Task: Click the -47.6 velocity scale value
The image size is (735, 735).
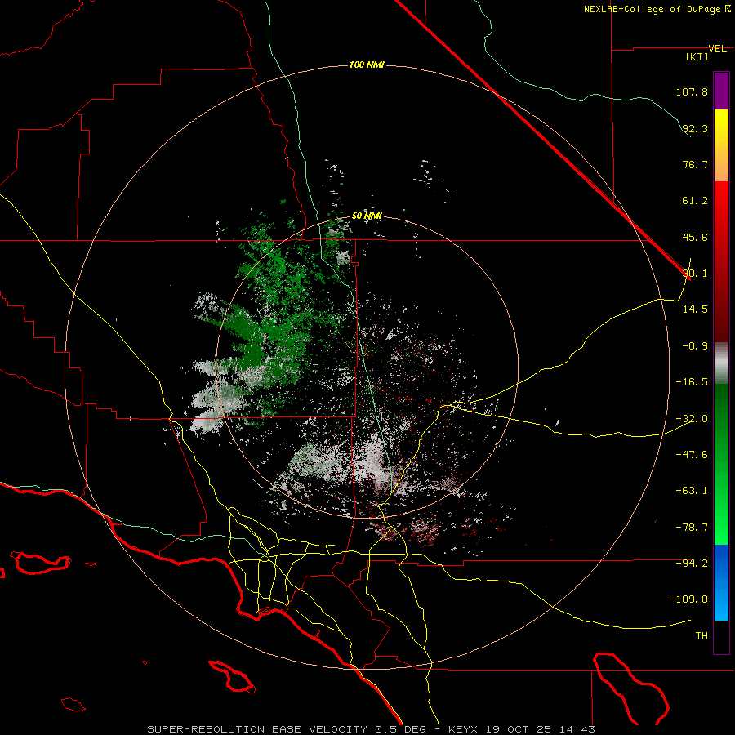Action: click(692, 455)
